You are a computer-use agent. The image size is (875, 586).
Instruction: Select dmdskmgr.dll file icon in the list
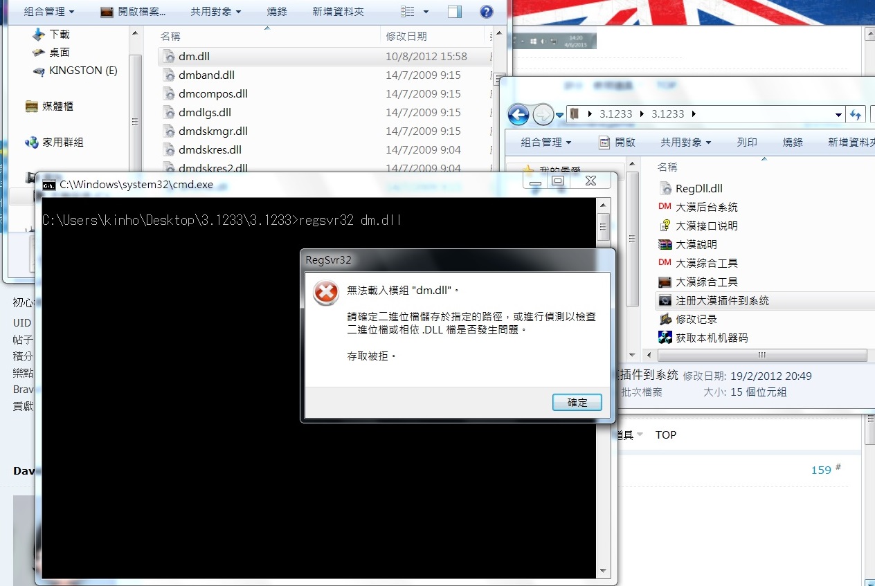pos(169,131)
